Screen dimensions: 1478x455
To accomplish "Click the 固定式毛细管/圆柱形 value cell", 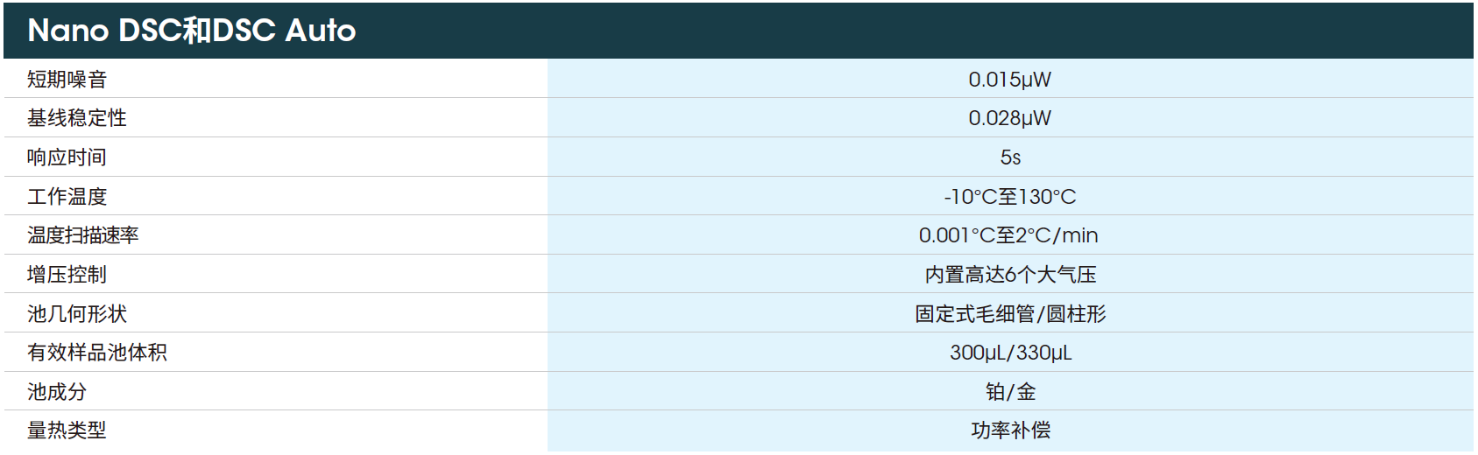I will 1010,314.
